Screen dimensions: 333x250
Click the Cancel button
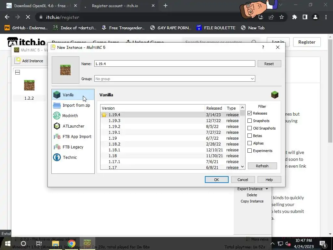(243, 180)
